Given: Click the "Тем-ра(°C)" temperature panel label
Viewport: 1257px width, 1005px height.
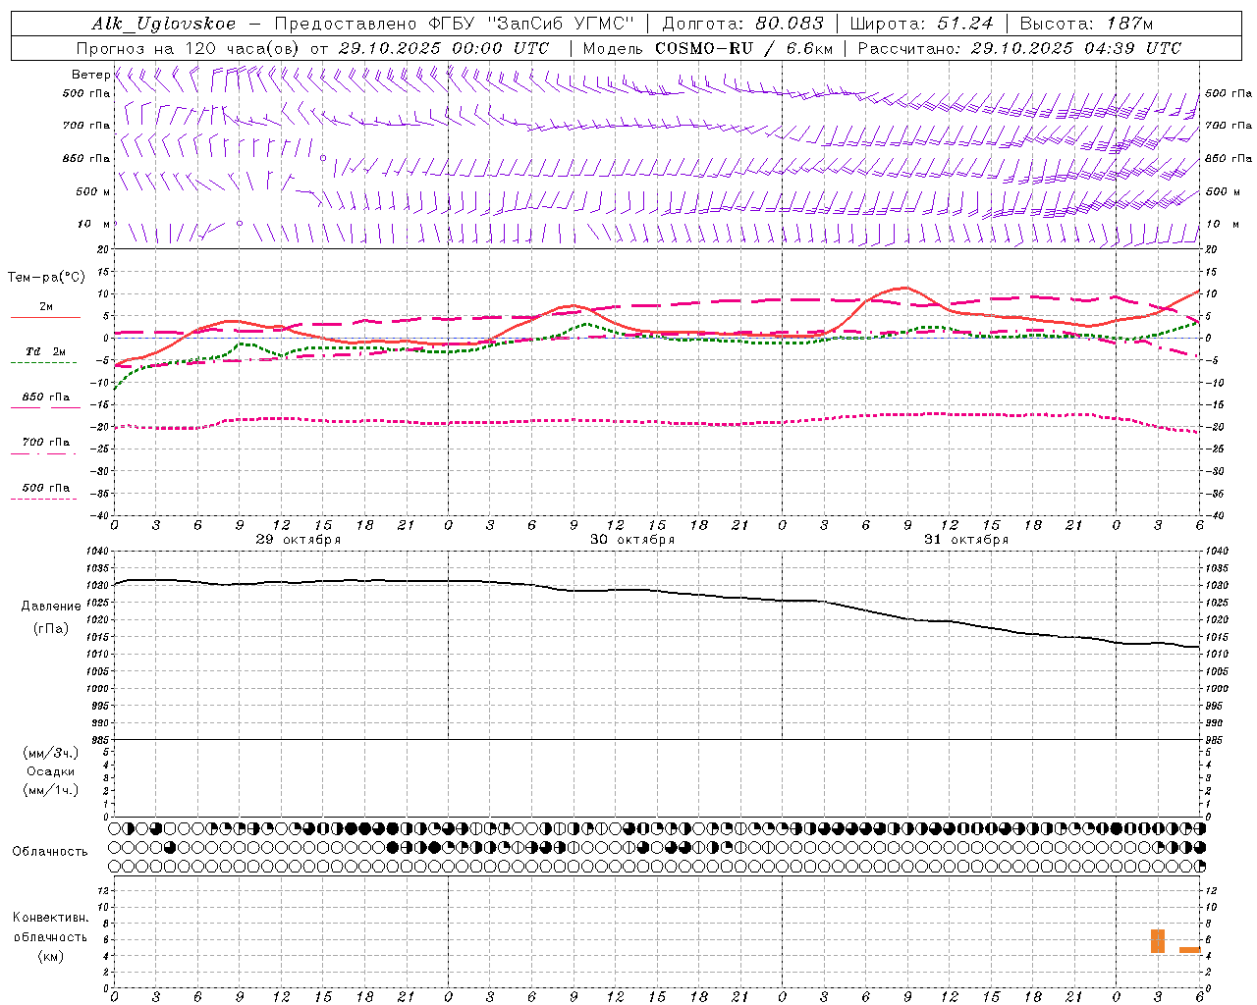Looking at the screenshot, I should pyautogui.click(x=46, y=278).
